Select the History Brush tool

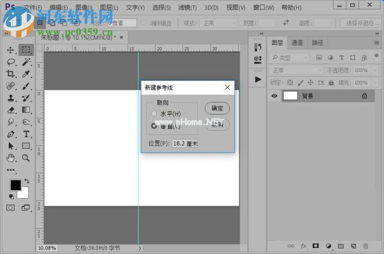(26, 98)
